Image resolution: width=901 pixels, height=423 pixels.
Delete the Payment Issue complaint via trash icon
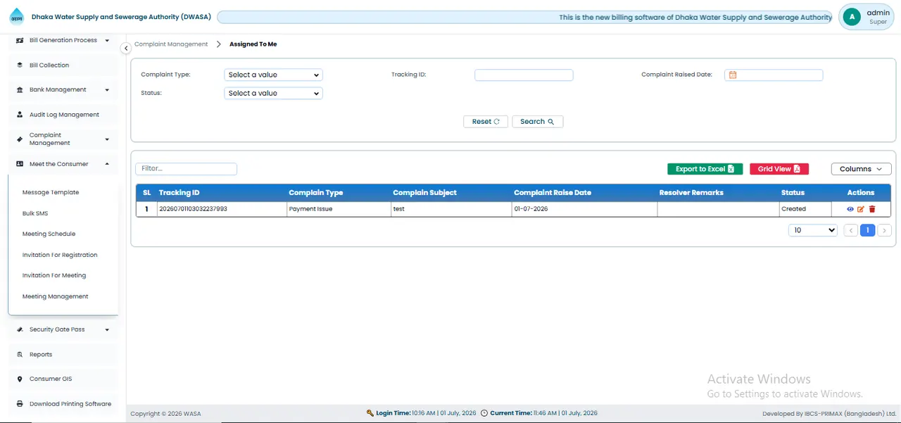(x=872, y=209)
